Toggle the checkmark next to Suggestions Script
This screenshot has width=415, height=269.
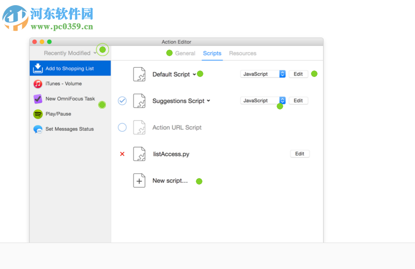click(x=122, y=101)
